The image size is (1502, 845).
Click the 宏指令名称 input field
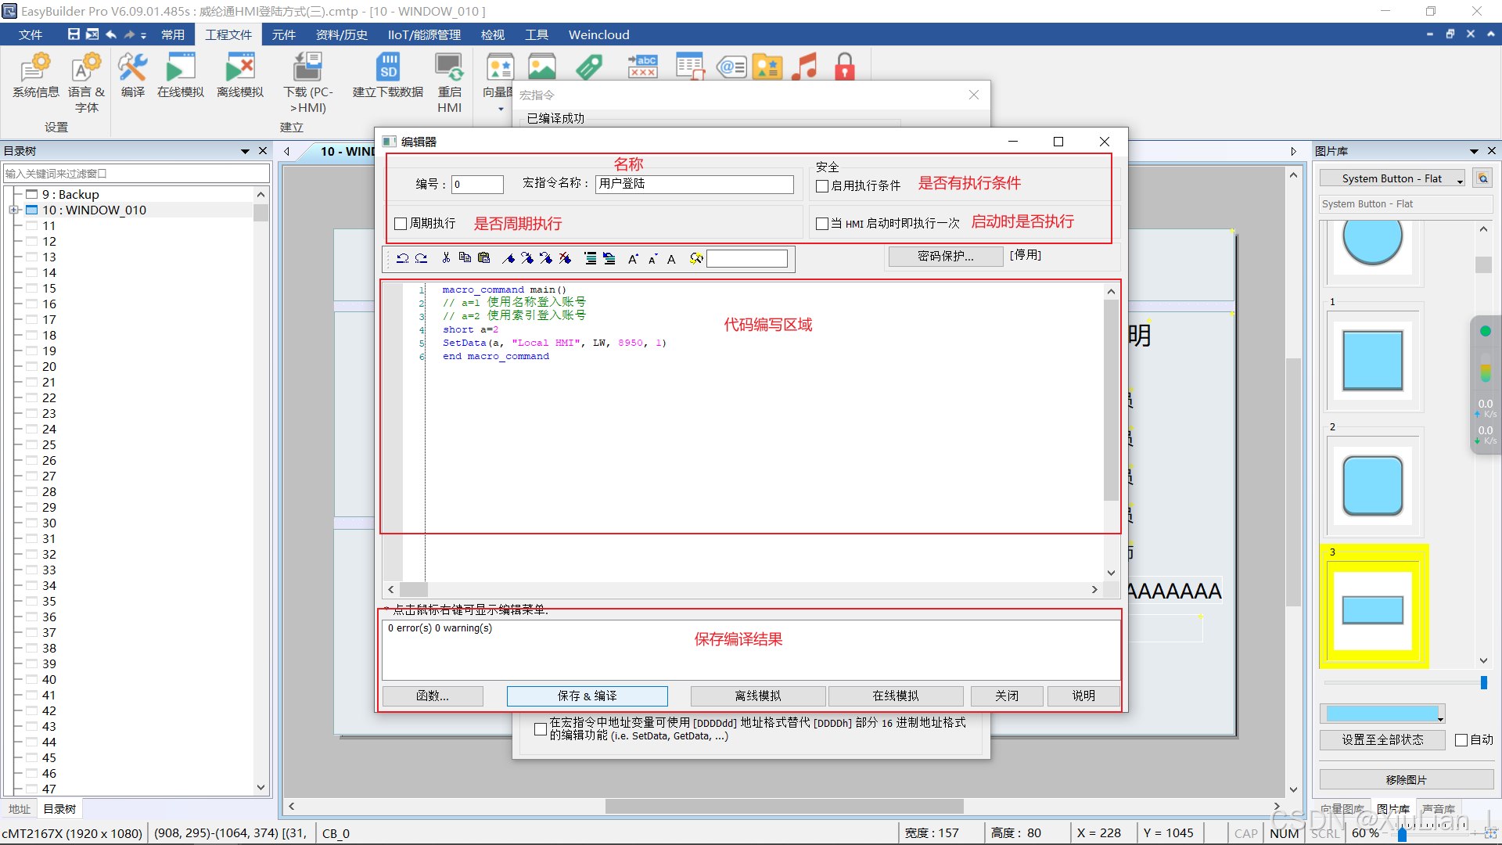694,184
